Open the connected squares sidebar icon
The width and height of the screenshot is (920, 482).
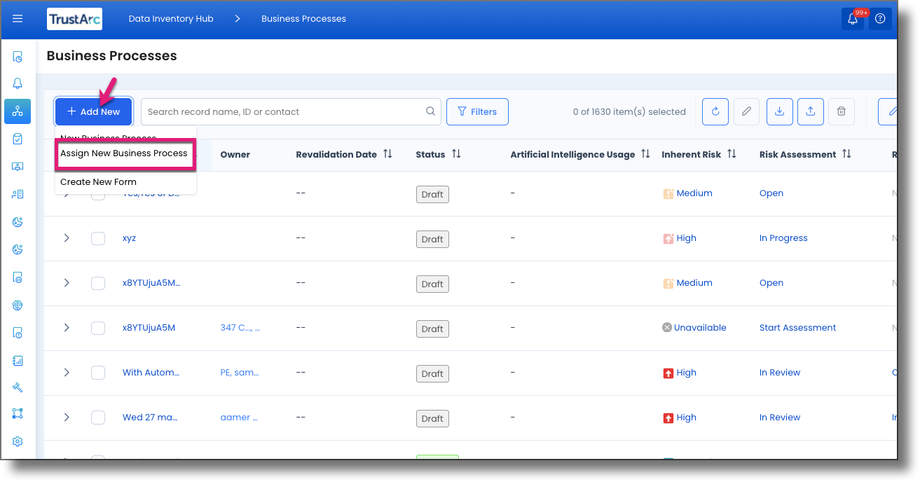tap(18, 413)
